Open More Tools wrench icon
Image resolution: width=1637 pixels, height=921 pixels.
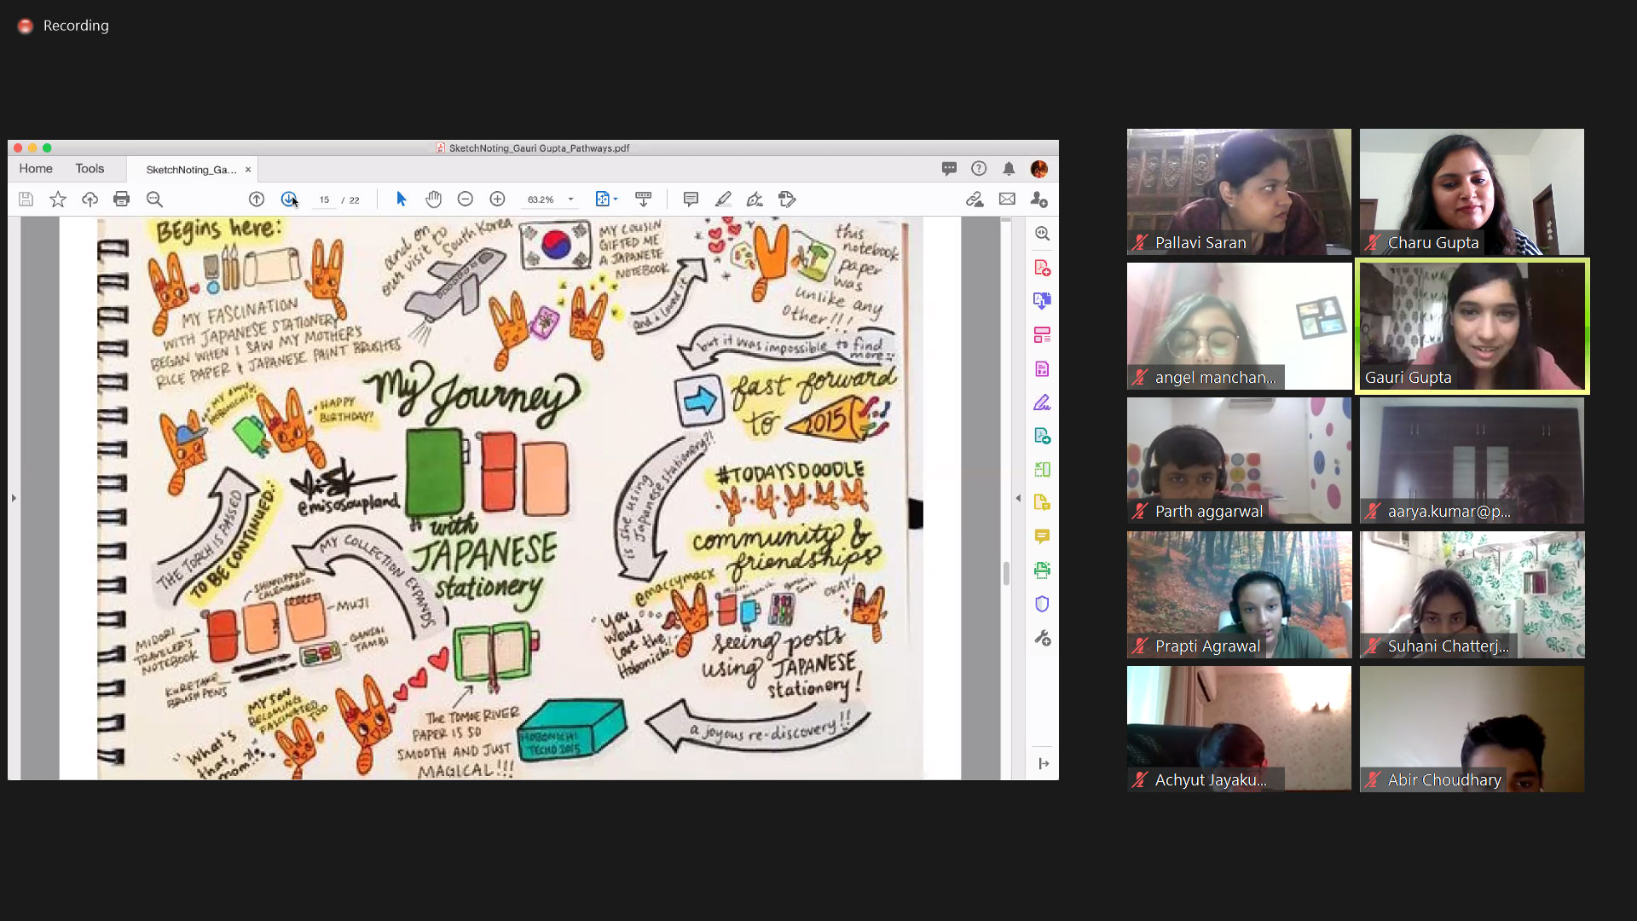[1042, 639]
